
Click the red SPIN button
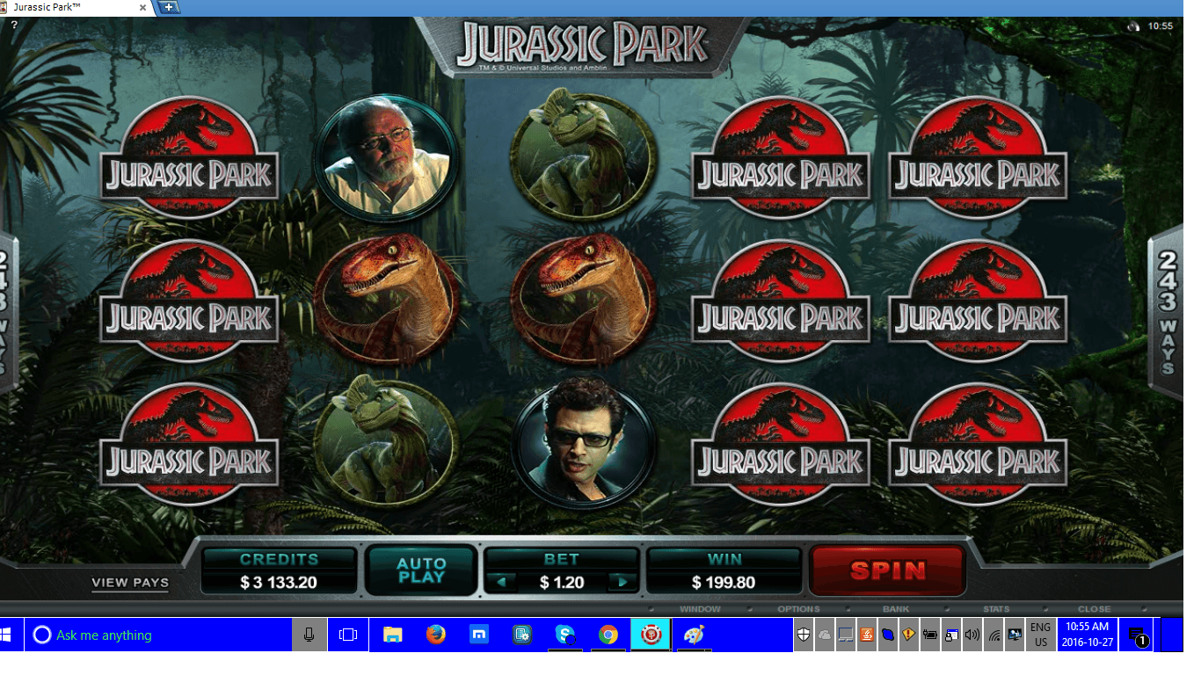coord(887,571)
